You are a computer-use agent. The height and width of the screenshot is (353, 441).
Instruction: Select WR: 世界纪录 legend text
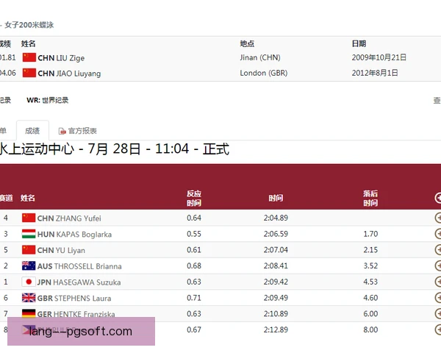point(48,100)
